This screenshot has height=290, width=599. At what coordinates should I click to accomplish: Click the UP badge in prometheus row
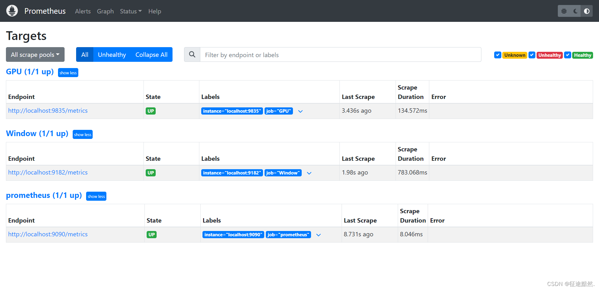pos(152,235)
